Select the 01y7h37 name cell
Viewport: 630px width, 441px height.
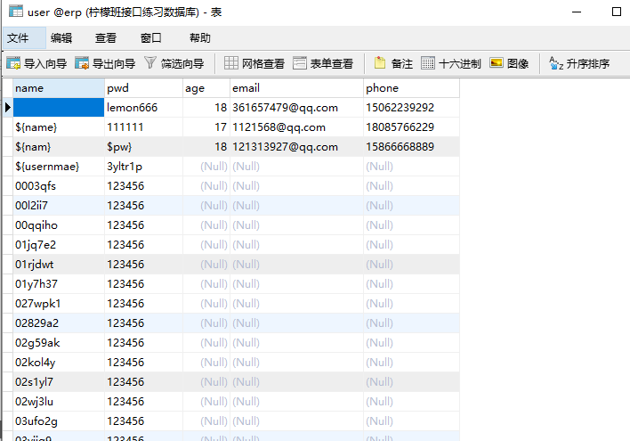(x=59, y=283)
